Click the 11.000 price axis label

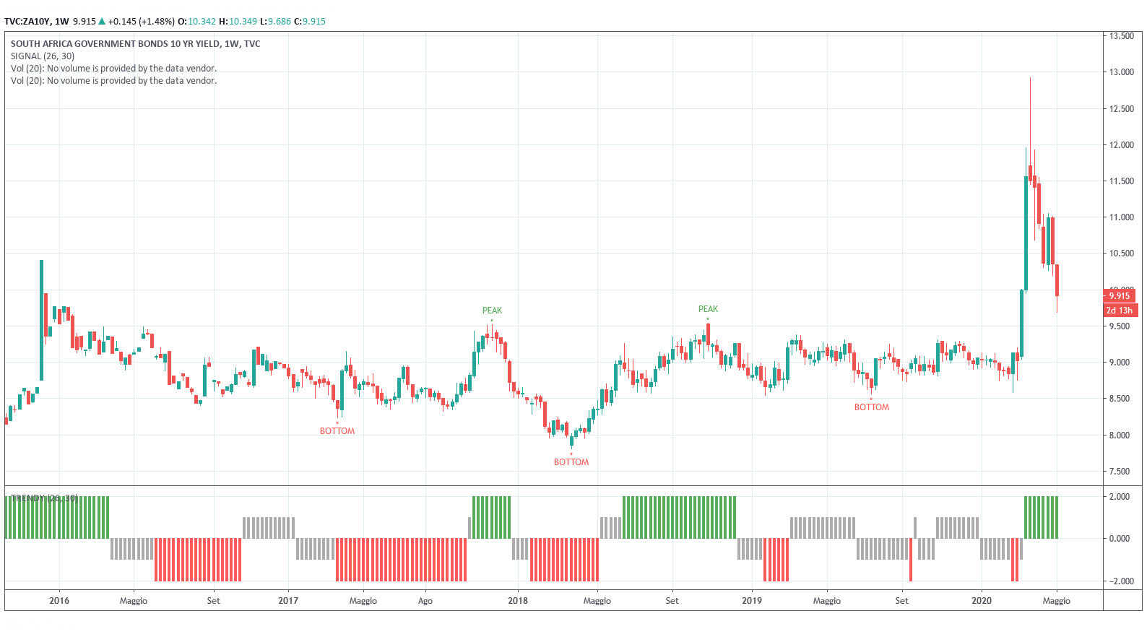click(1122, 217)
